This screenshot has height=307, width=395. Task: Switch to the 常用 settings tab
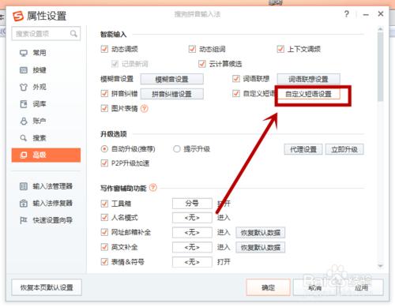[46, 53]
